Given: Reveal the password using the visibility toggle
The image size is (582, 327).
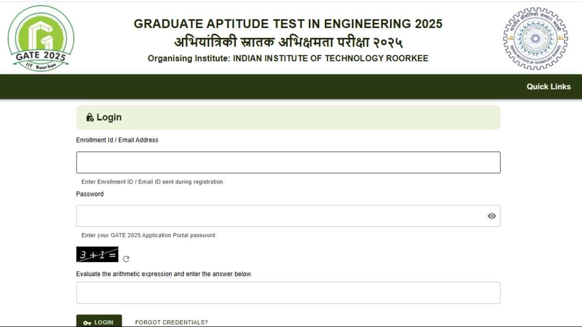Looking at the screenshot, I should coord(492,216).
